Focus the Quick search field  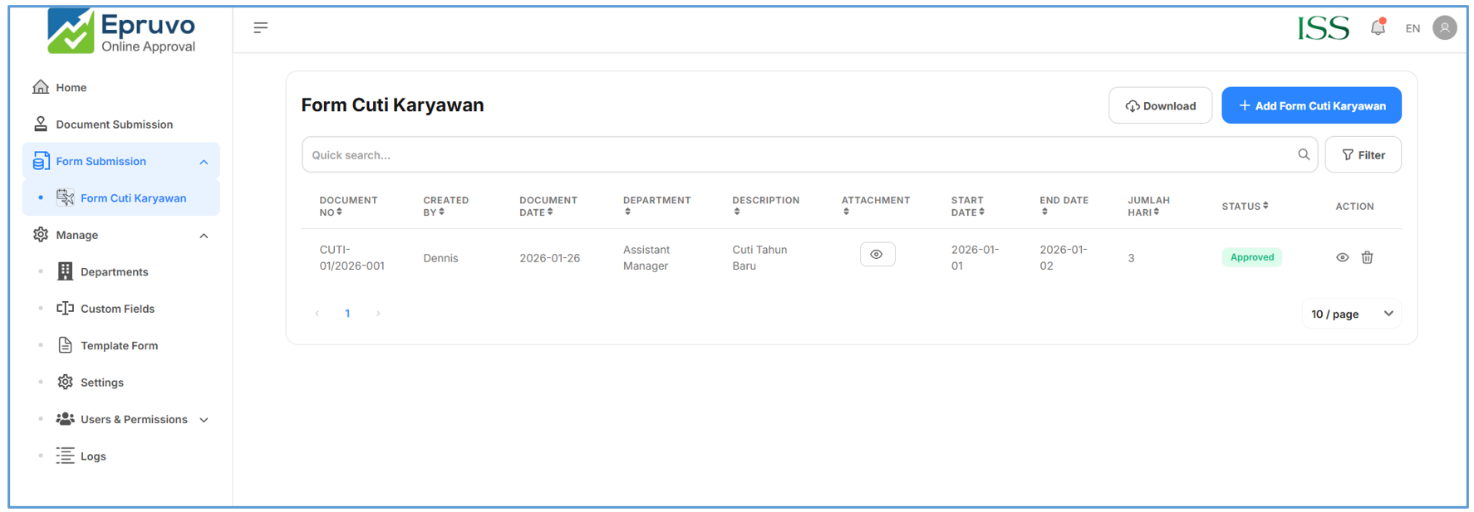click(798, 155)
